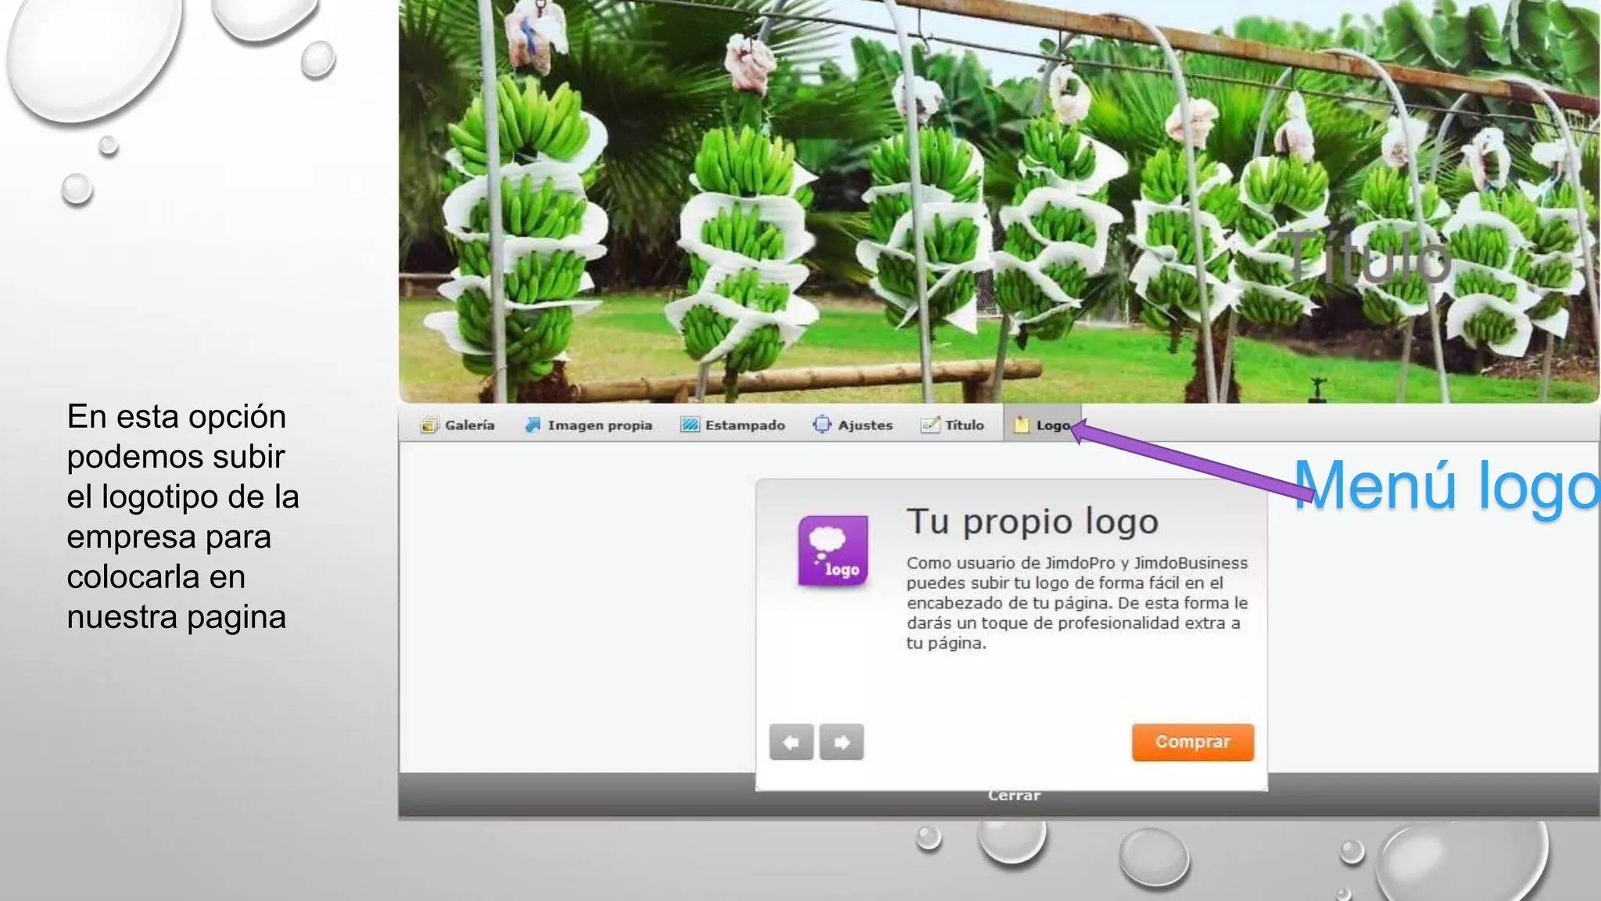
Task: Click the blue arrow Imagen propia icon
Action: tap(532, 425)
